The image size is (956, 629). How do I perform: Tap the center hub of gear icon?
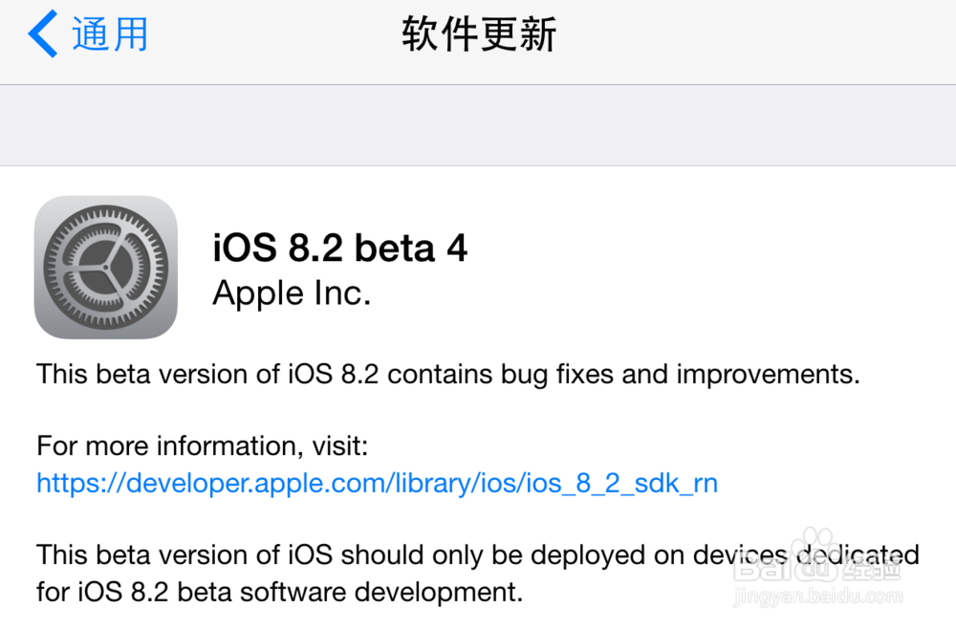pos(106,267)
